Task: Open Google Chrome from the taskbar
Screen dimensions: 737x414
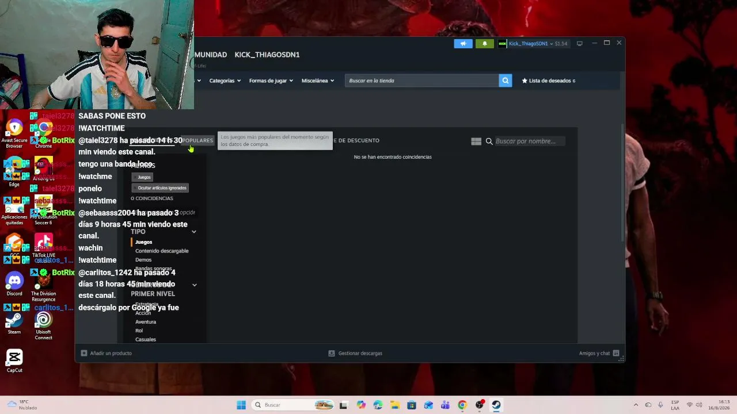Action: (x=462, y=405)
